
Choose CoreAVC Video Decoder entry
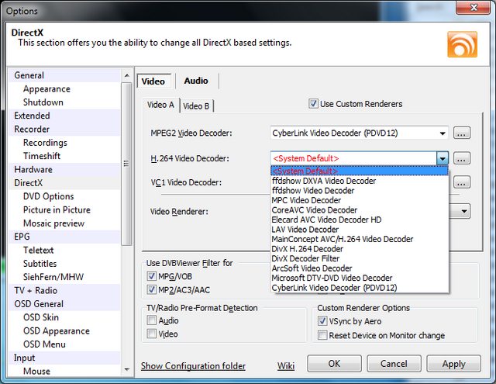coord(360,210)
